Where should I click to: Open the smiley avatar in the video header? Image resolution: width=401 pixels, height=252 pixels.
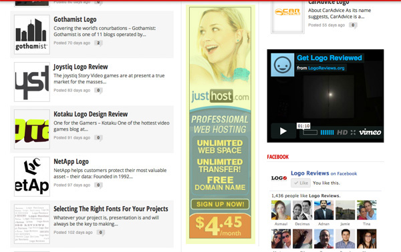coord(283,65)
